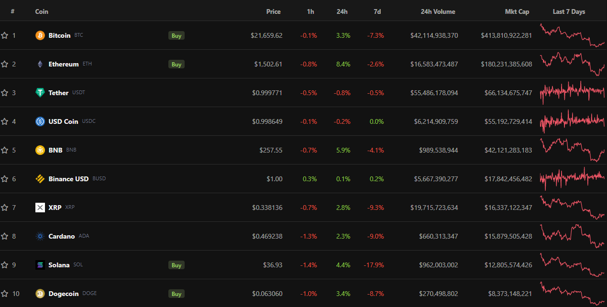Sort by Price column header

click(274, 11)
